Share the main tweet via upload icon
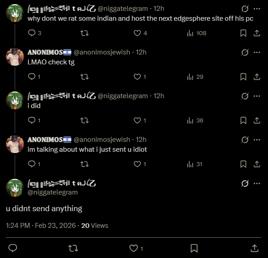 pos(254,248)
